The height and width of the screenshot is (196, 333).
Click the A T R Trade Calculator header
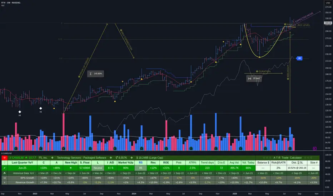point(288,158)
